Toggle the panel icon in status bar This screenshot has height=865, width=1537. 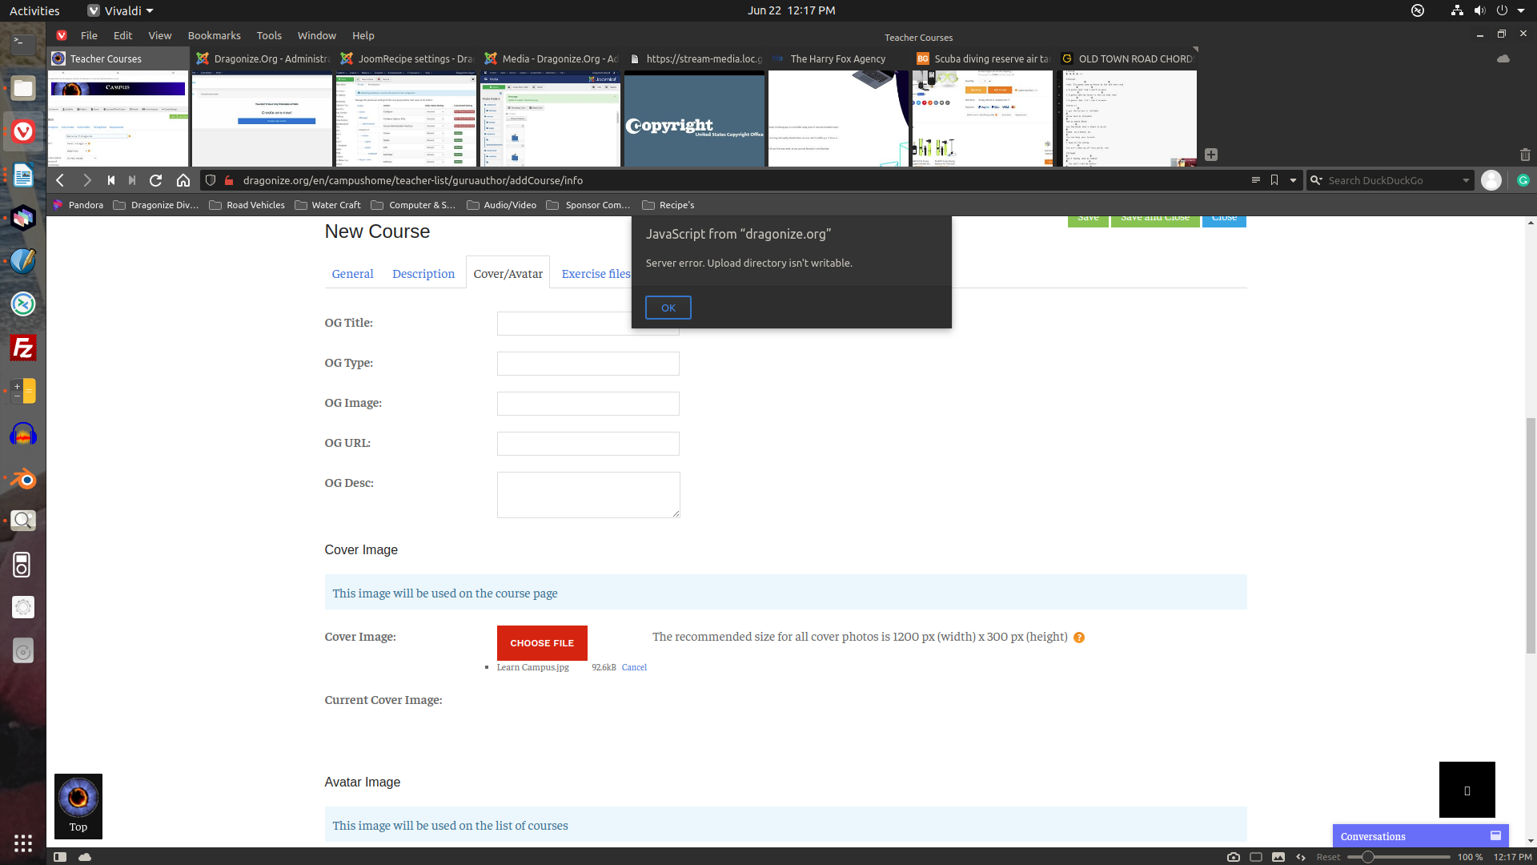click(60, 857)
